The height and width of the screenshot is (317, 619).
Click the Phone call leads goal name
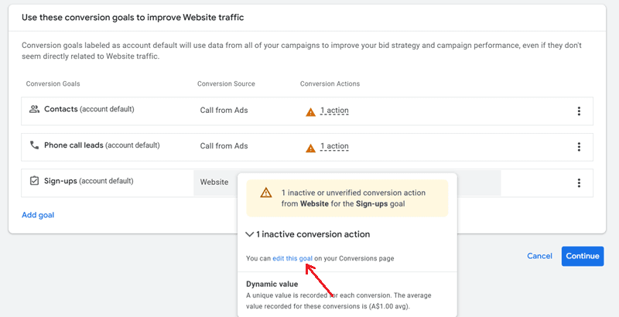(x=74, y=145)
